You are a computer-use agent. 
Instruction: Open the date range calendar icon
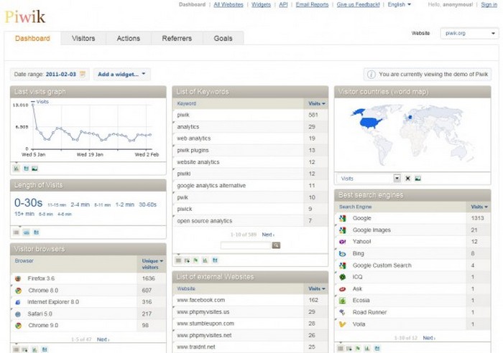pyautogui.click(x=83, y=74)
